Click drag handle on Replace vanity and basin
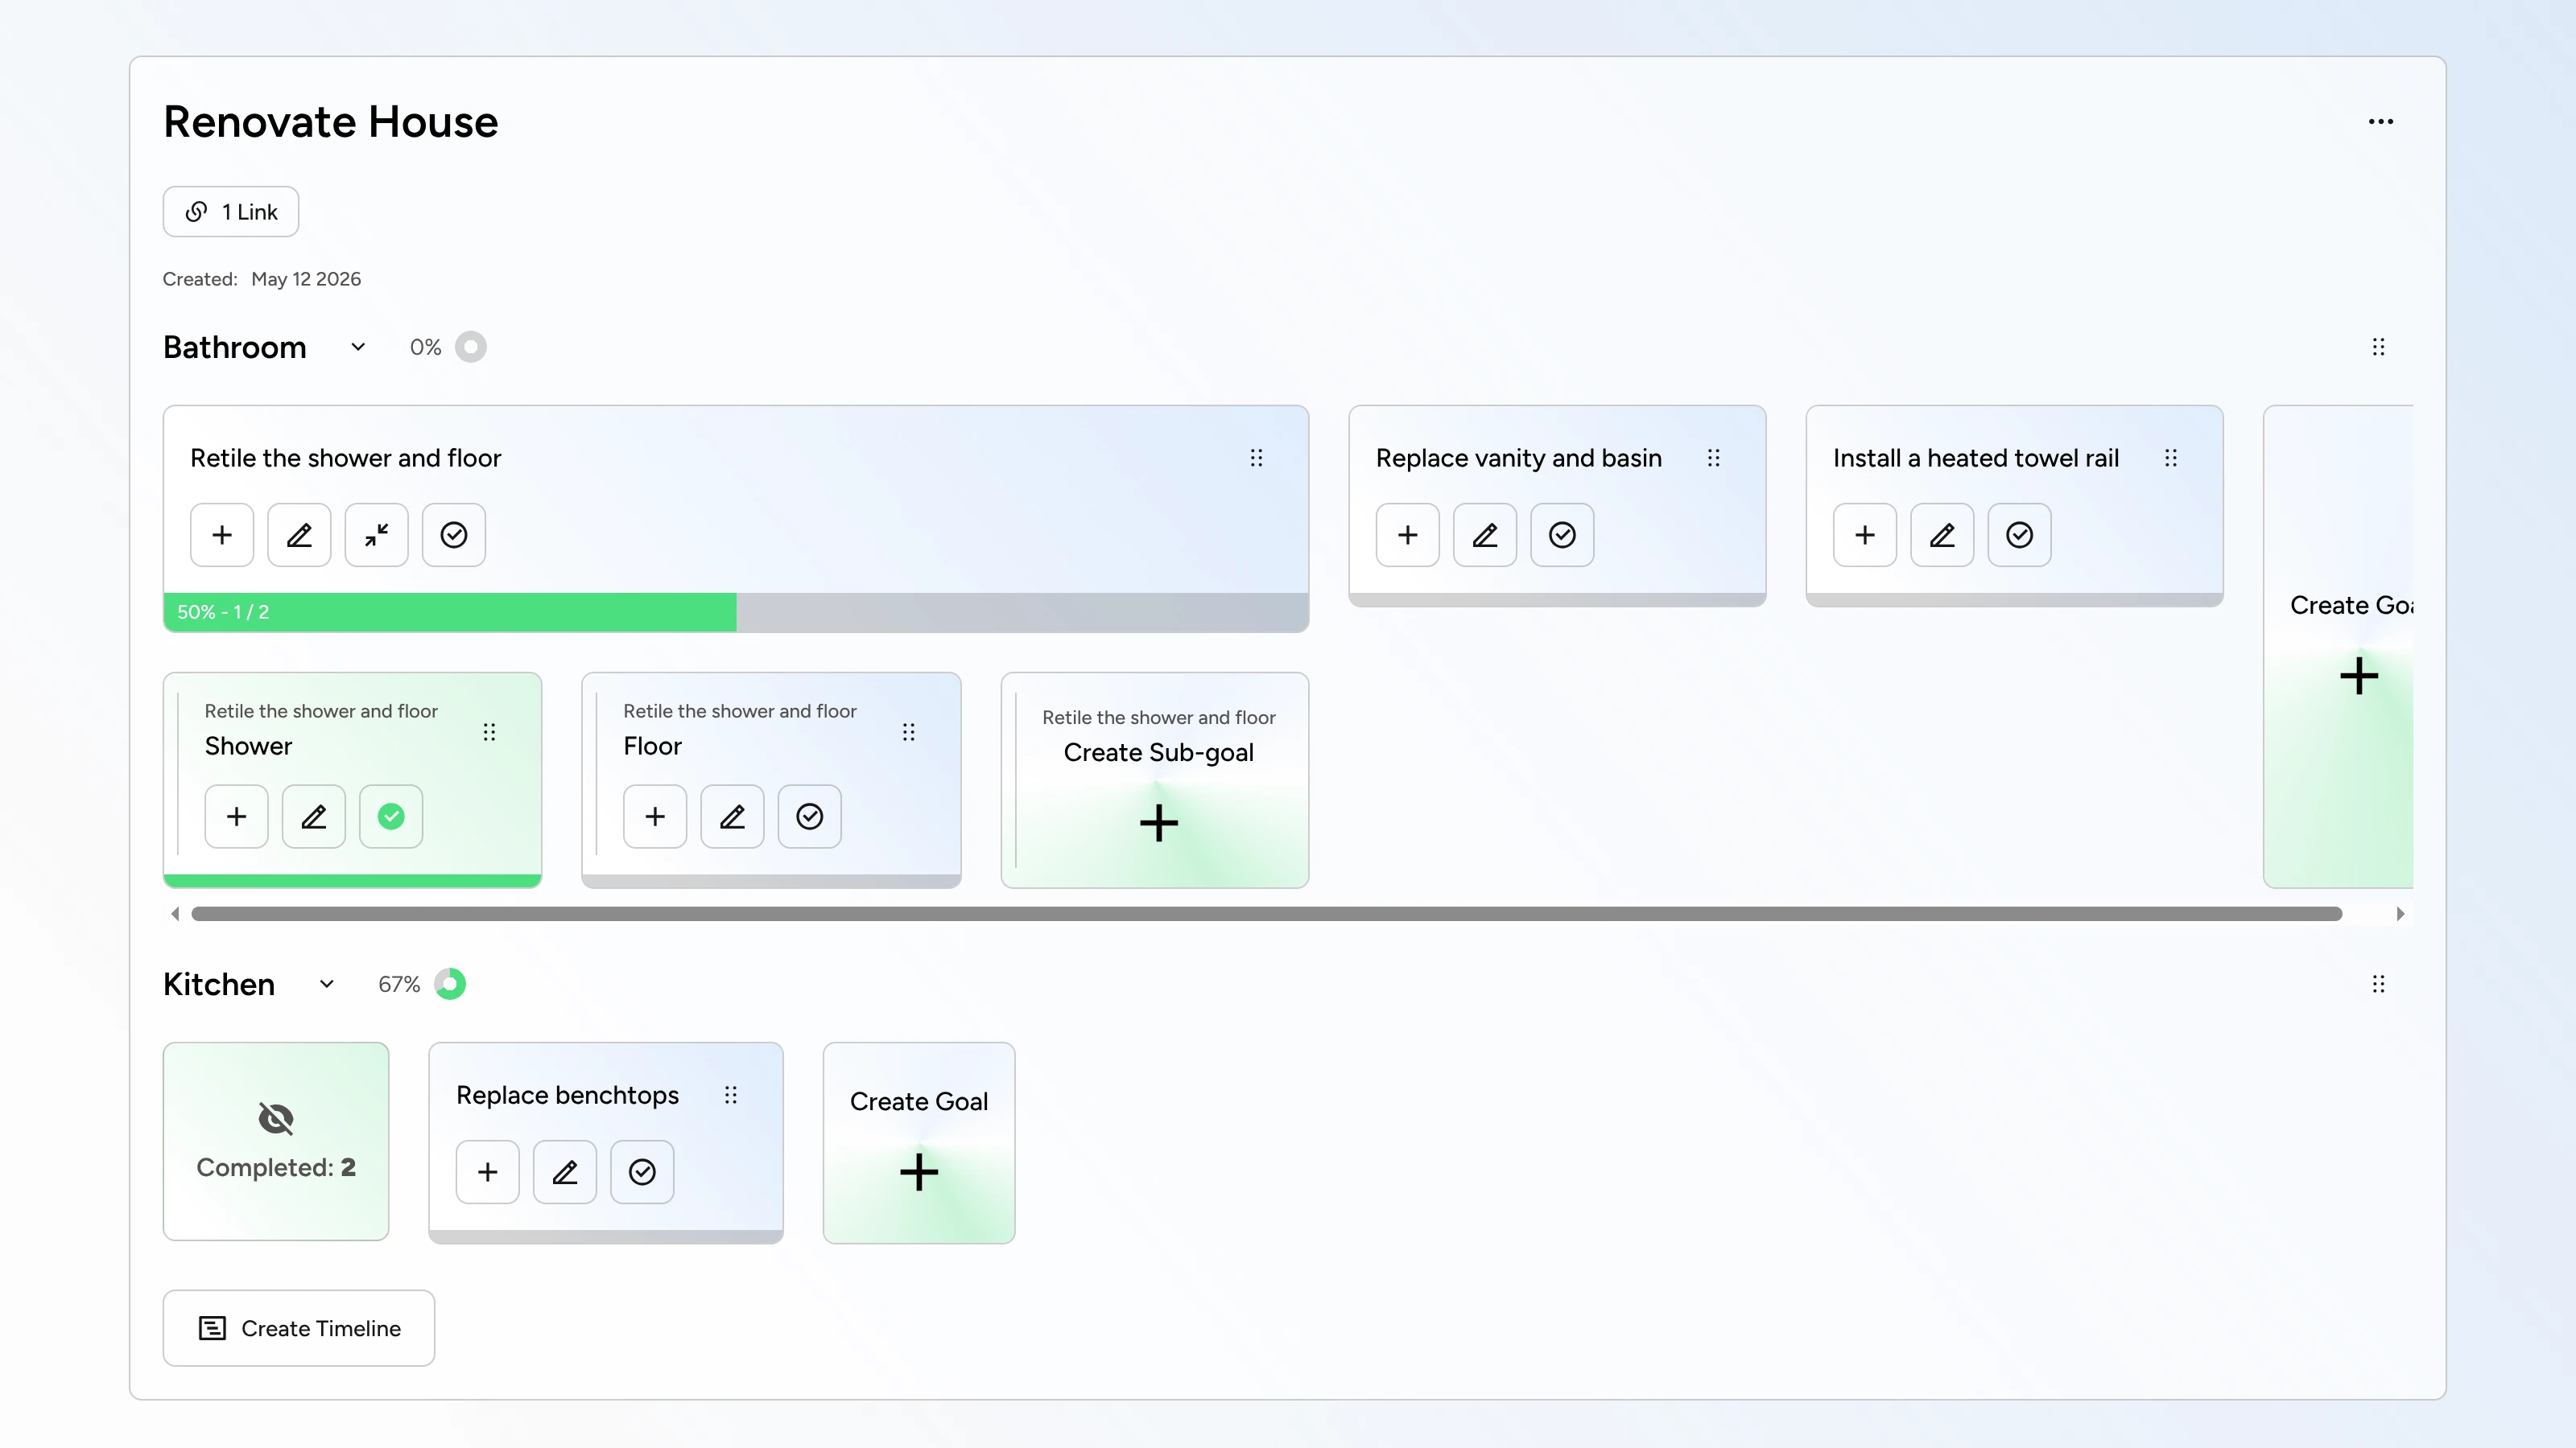Image resolution: width=2576 pixels, height=1448 pixels. click(x=1713, y=458)
